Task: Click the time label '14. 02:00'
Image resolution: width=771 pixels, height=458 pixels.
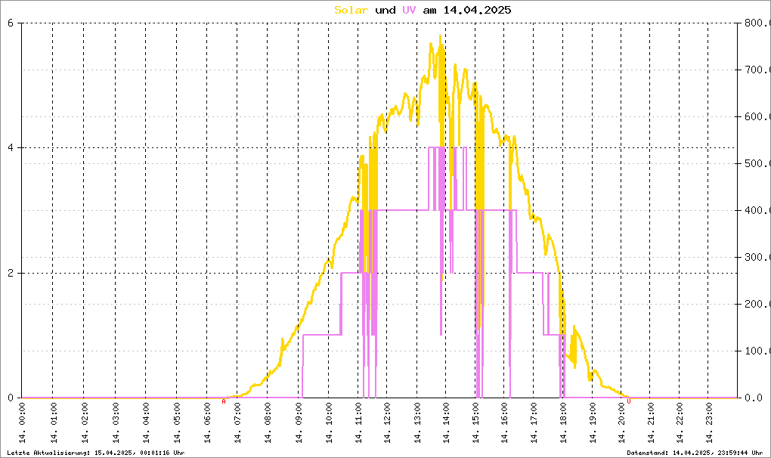Action: pos(85,422)
